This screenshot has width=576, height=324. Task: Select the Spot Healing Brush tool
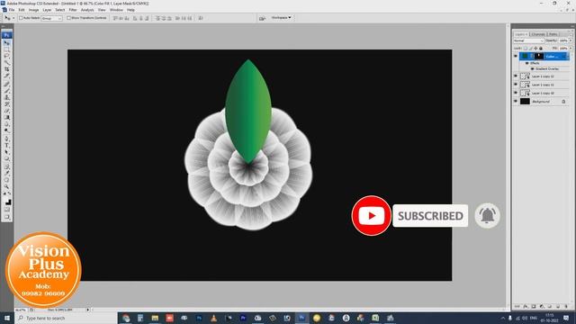click(x=7, y=84)
